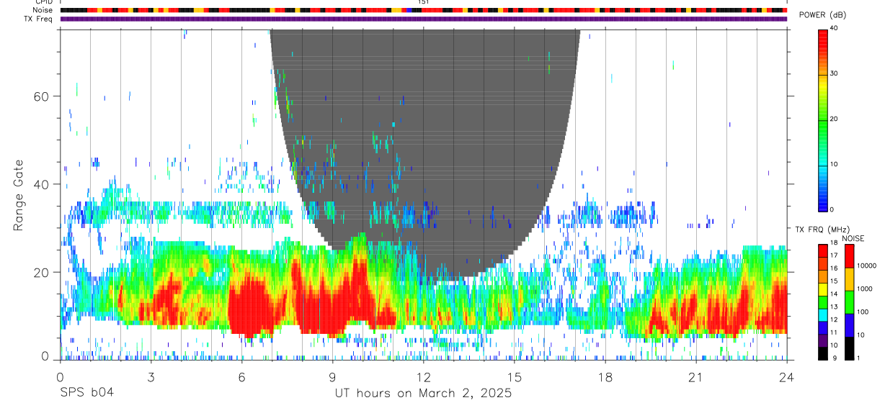Click the purple TX Freq strip bar
The image size is (885, 408).
click(424, 19)
